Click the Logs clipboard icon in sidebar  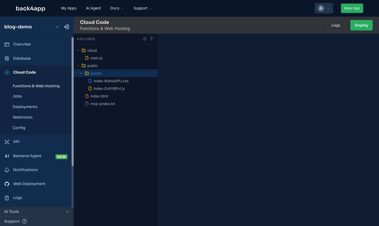coord(7,198)
